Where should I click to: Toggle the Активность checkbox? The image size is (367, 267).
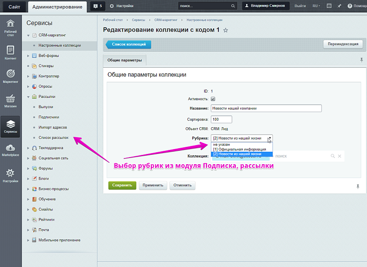213,99
